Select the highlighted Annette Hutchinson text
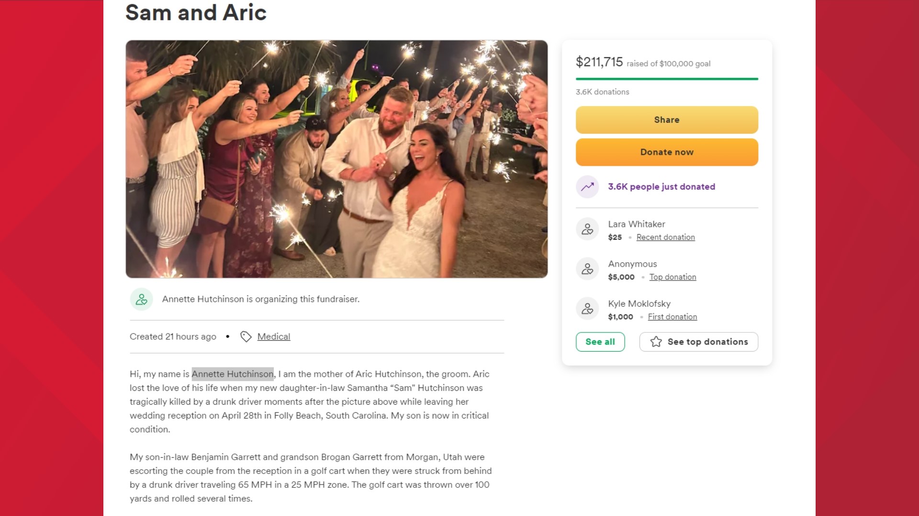This screenshot has width=919, height=516. [x=232, y=374]
